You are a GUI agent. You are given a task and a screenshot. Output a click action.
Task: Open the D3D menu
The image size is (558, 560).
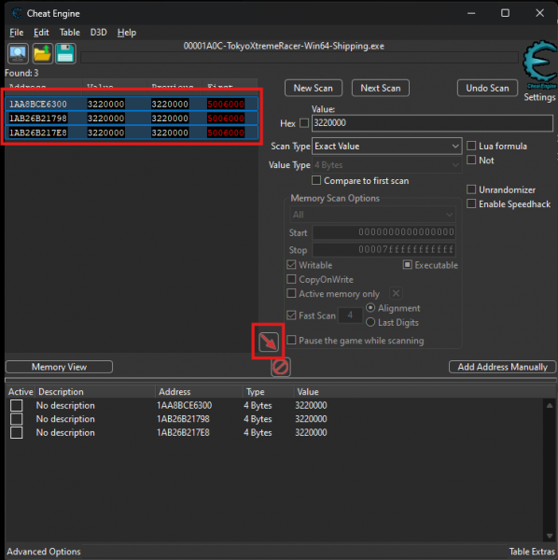click(x=99, y=33)
